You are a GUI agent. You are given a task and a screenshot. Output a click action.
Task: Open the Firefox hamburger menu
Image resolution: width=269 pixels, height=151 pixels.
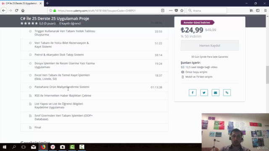[265, 10]
